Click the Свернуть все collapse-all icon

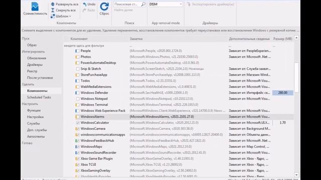(x=53, y=10)
